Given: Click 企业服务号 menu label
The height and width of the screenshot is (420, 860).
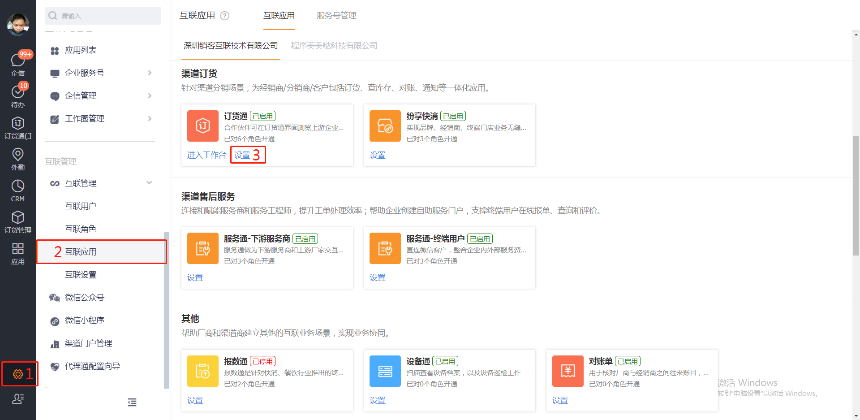Looking at the screenshot, I should click(85, 73).
